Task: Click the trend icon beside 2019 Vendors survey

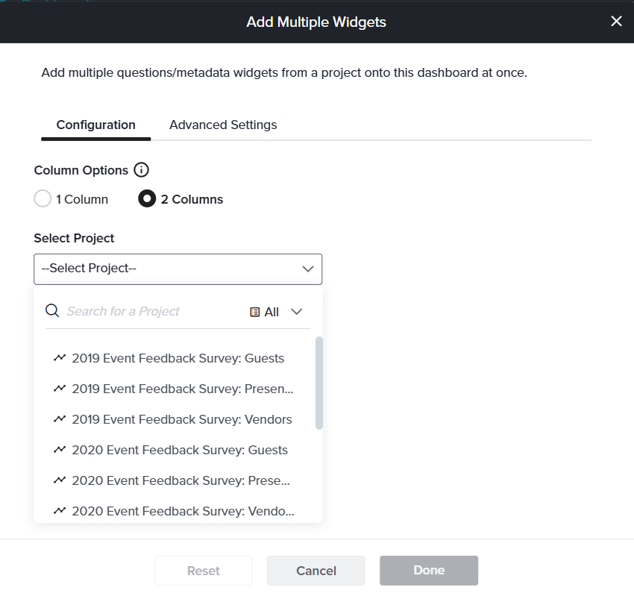Action: 60,419
